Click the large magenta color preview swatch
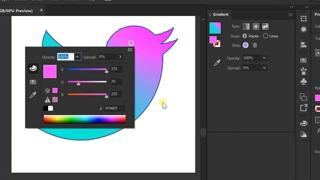This screenshot has width=320, height=180. [x=50, y=71]
